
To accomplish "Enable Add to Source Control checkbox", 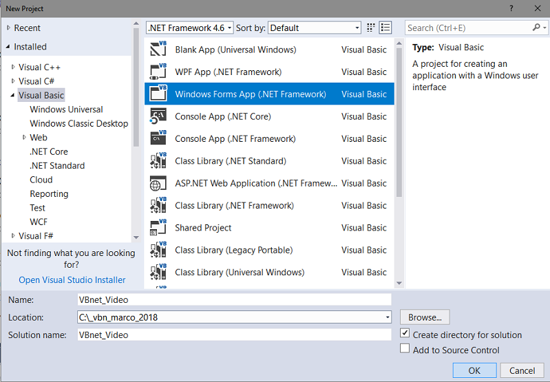I will coord(405,348).
